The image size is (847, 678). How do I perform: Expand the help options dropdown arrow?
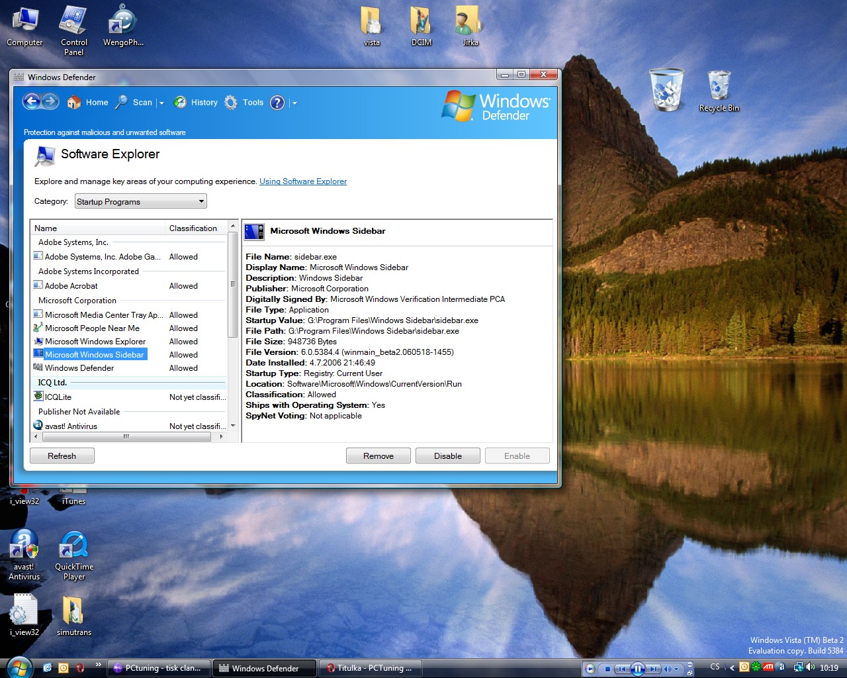click(x=294, y=103)
